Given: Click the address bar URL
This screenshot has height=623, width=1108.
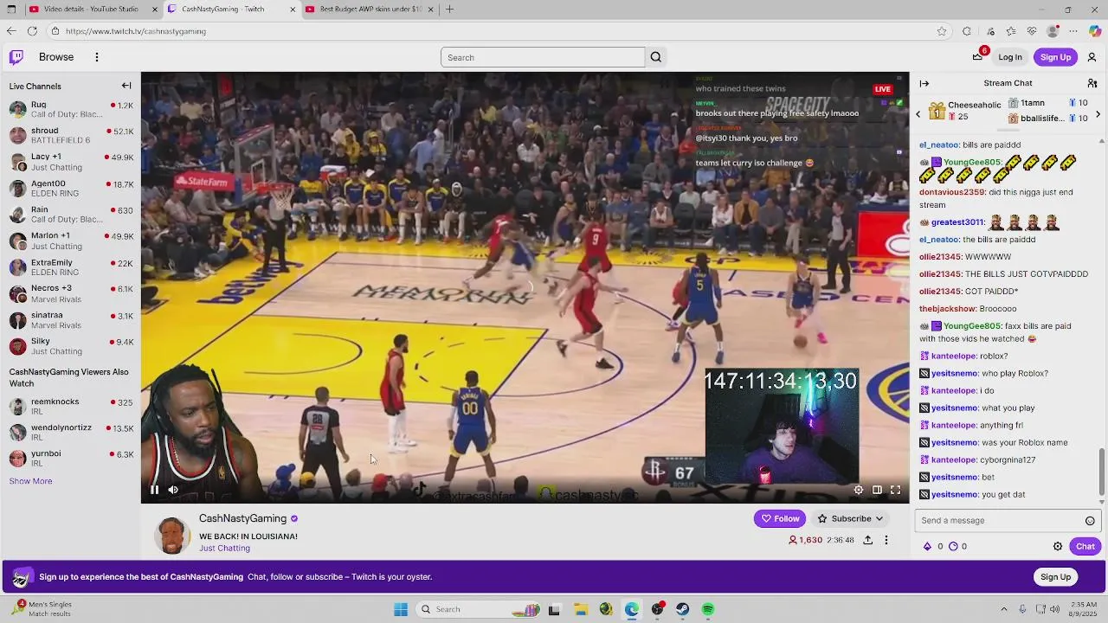Looking at the screenshot, I should point(136,31).
